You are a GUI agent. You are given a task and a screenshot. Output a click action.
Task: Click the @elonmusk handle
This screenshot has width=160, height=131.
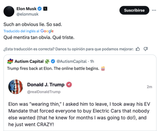(27, 14)
